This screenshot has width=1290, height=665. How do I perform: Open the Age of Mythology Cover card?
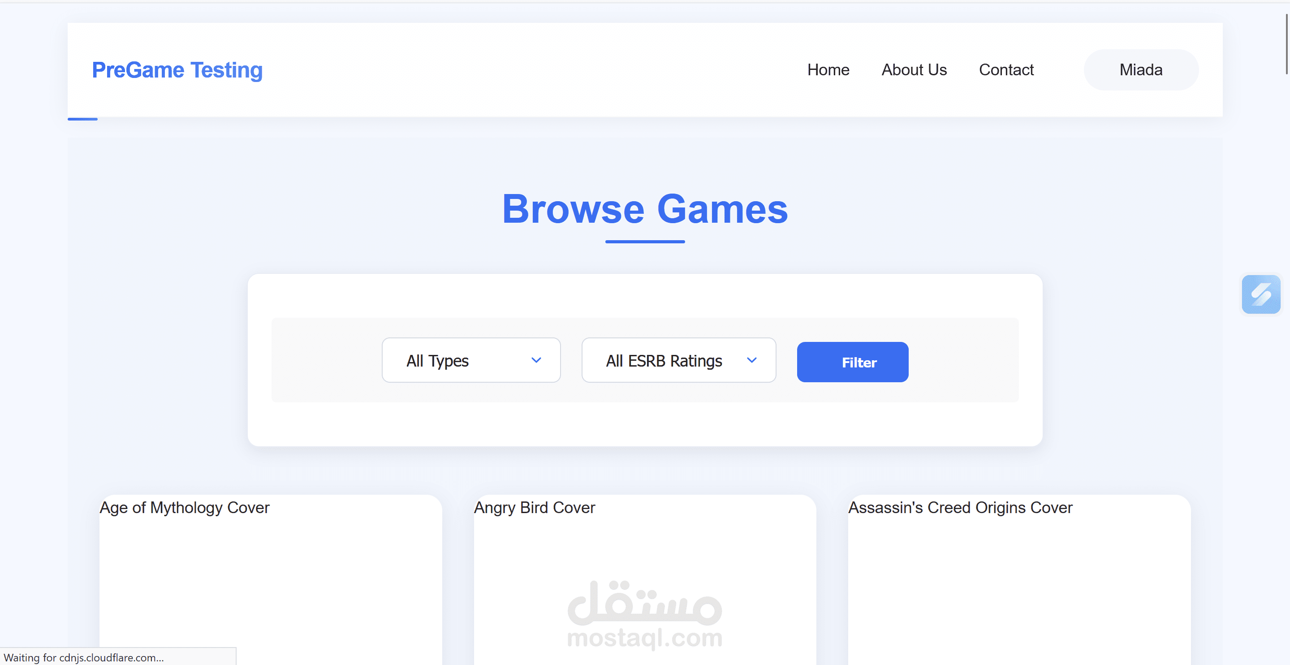point(271,580)
